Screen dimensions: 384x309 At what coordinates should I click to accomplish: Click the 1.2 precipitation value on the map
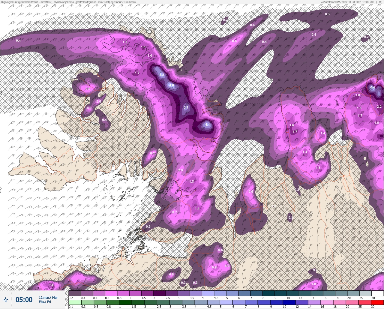(x=125, y=42)
